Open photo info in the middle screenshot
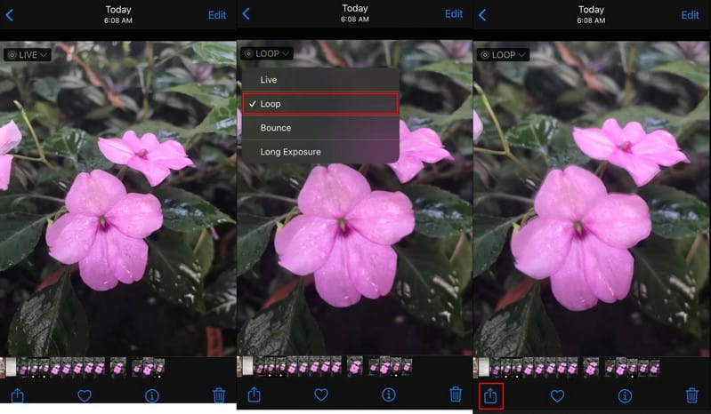Image resolution: width=711 pixels, height=414 pixels. (389, 394)
